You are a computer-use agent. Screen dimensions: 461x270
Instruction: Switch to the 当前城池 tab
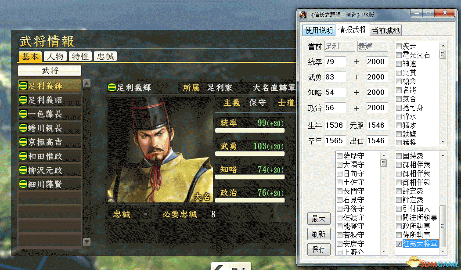click(385, 30)
